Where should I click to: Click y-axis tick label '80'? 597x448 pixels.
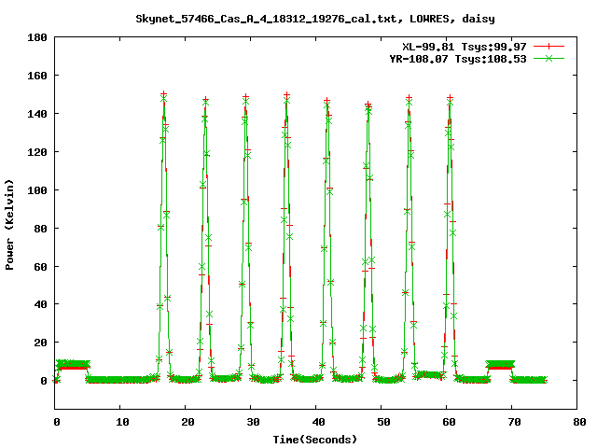click(40, 228)
